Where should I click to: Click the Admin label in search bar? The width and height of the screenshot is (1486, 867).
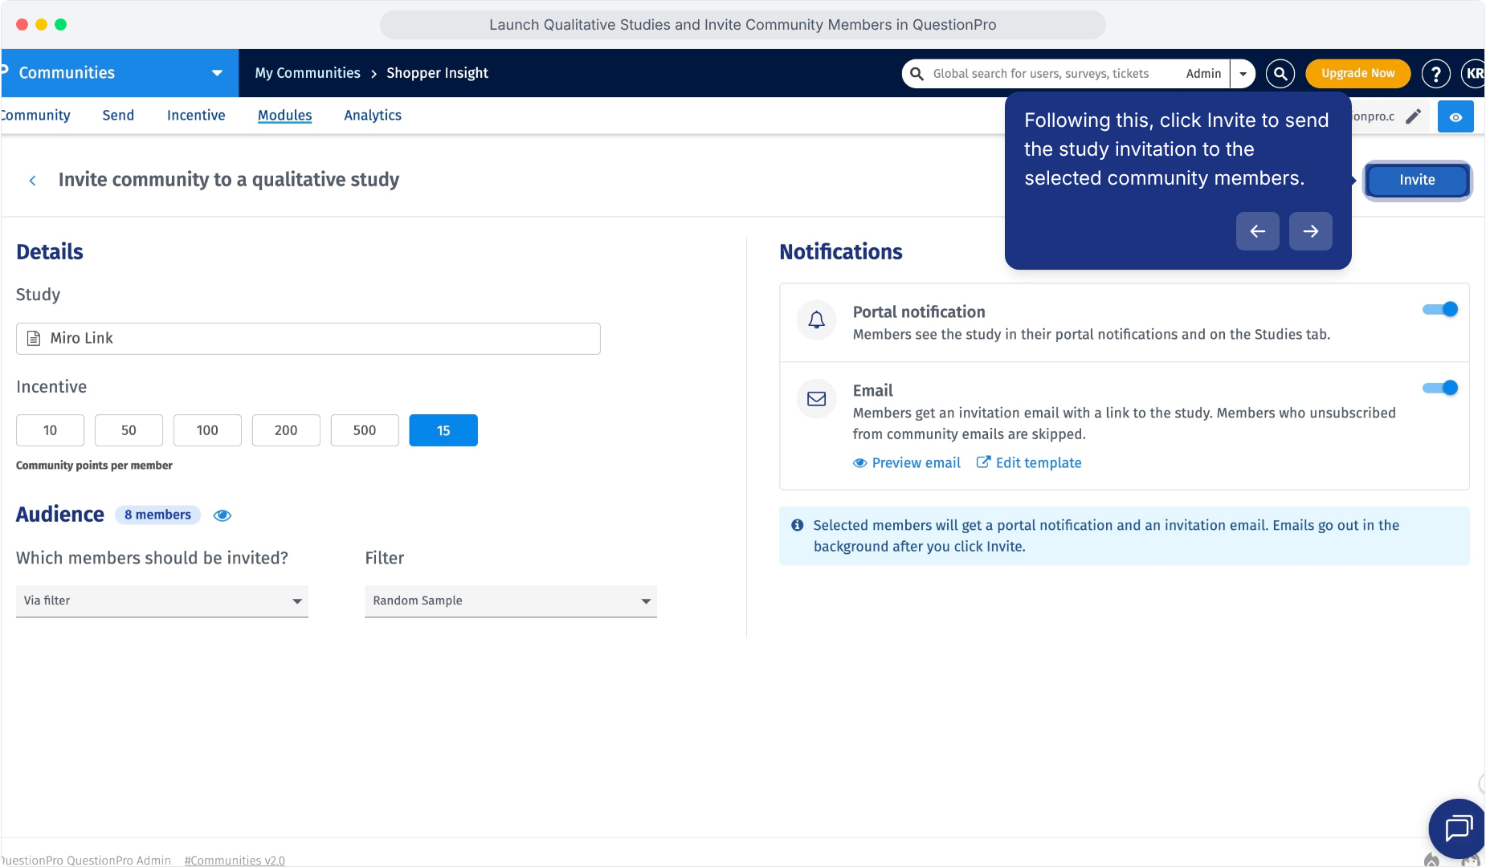point(1203,74)
